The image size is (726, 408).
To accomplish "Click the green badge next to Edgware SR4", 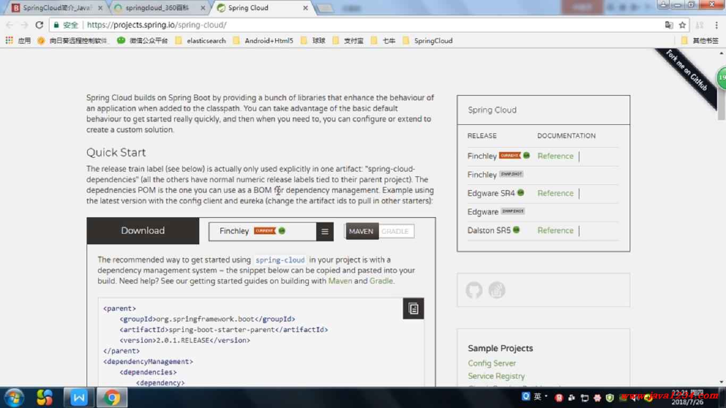I will [521, 192].
